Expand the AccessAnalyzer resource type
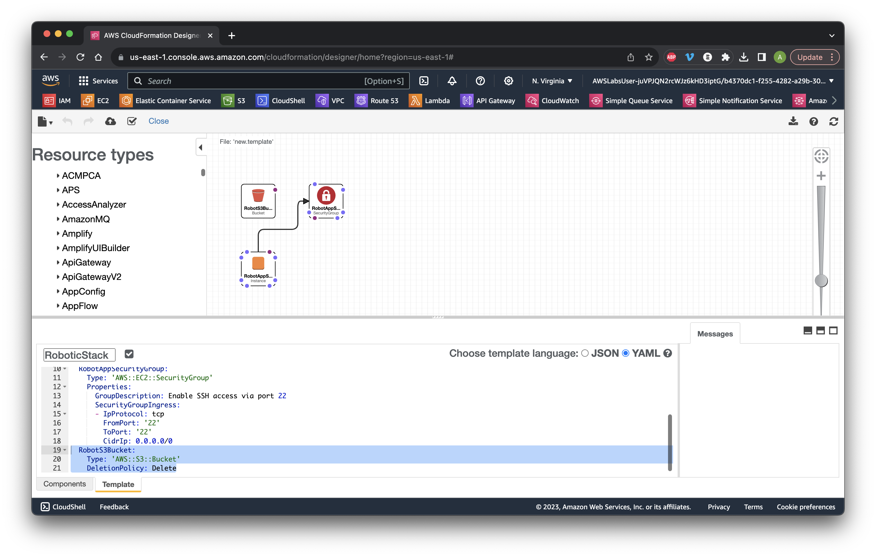Screen dimensions: 876x557 (58, 204)
